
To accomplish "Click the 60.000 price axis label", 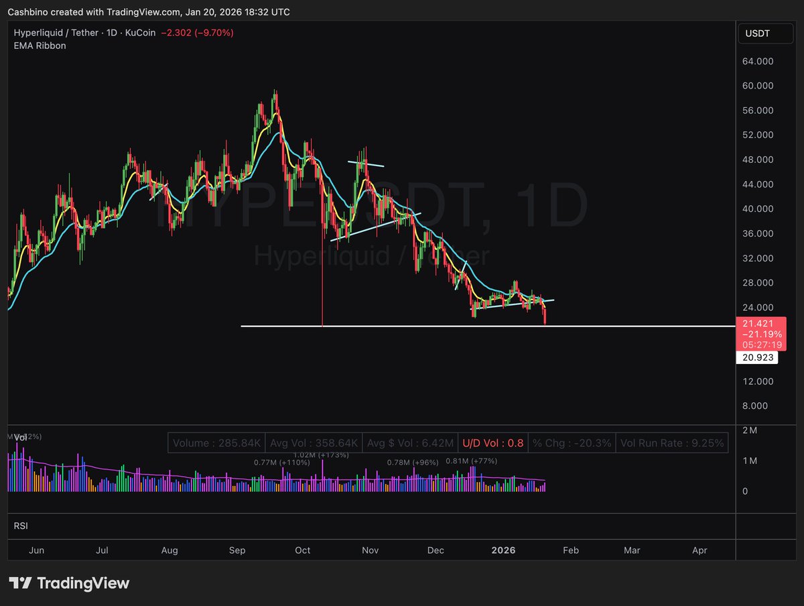I will pos(759,86).
